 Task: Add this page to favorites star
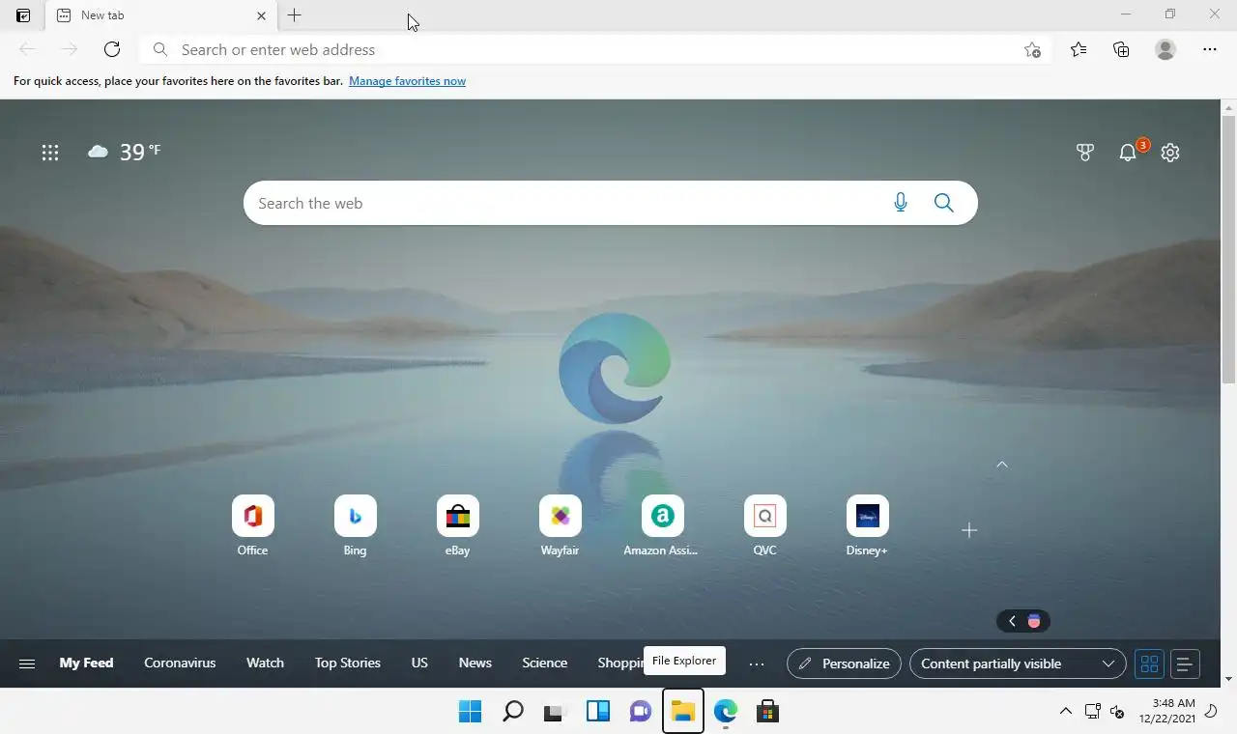pos(1032,49)
